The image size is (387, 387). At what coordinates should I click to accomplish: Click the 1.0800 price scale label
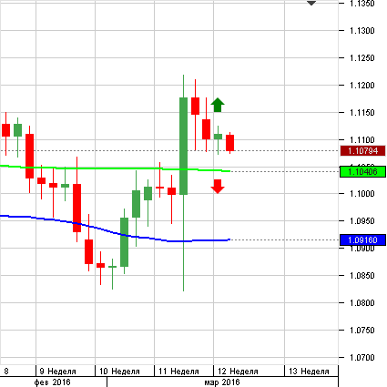362,303
